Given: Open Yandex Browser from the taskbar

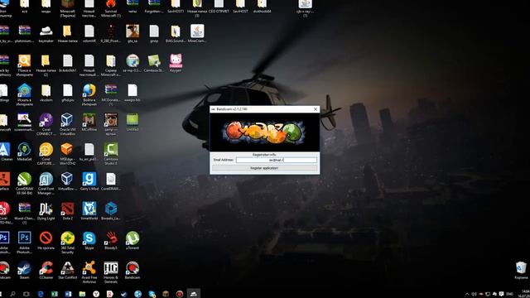Looking at the screenshot, I should (x=96, y=294).
